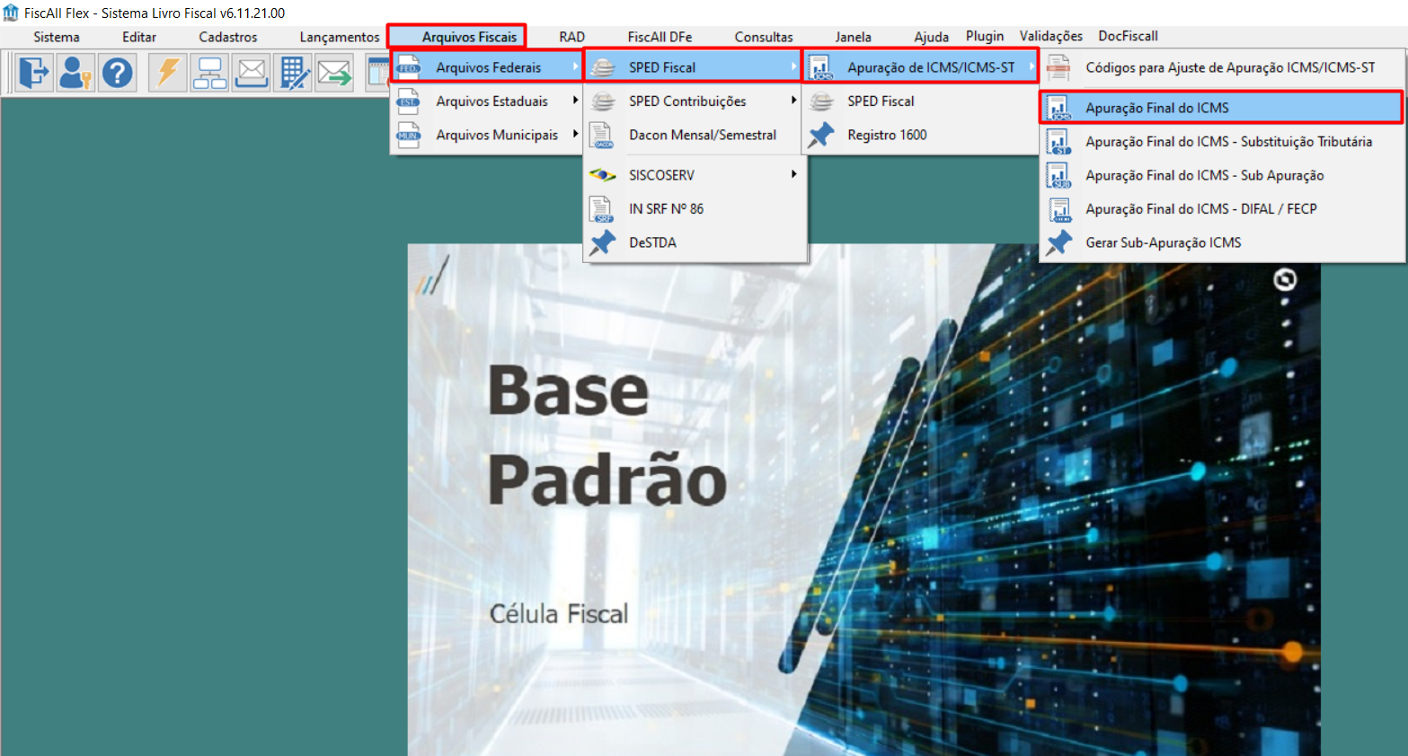The height and width of the screenshot is (756, 1408).
Task: Open the Validações menu
Action: (x=1051, y=36)
